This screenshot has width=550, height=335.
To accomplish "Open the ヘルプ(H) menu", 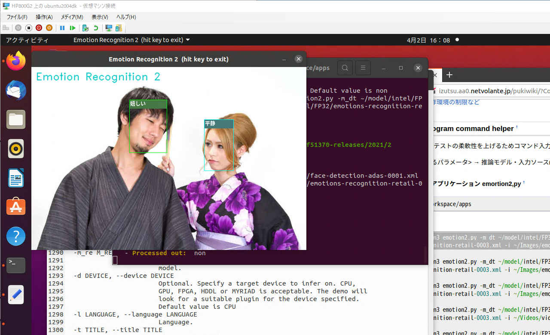I will coord(126,17).
